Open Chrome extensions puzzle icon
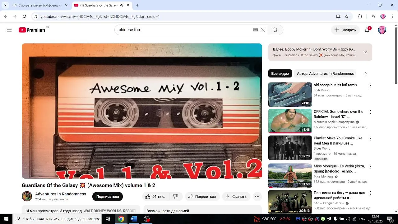 [360, 16]
